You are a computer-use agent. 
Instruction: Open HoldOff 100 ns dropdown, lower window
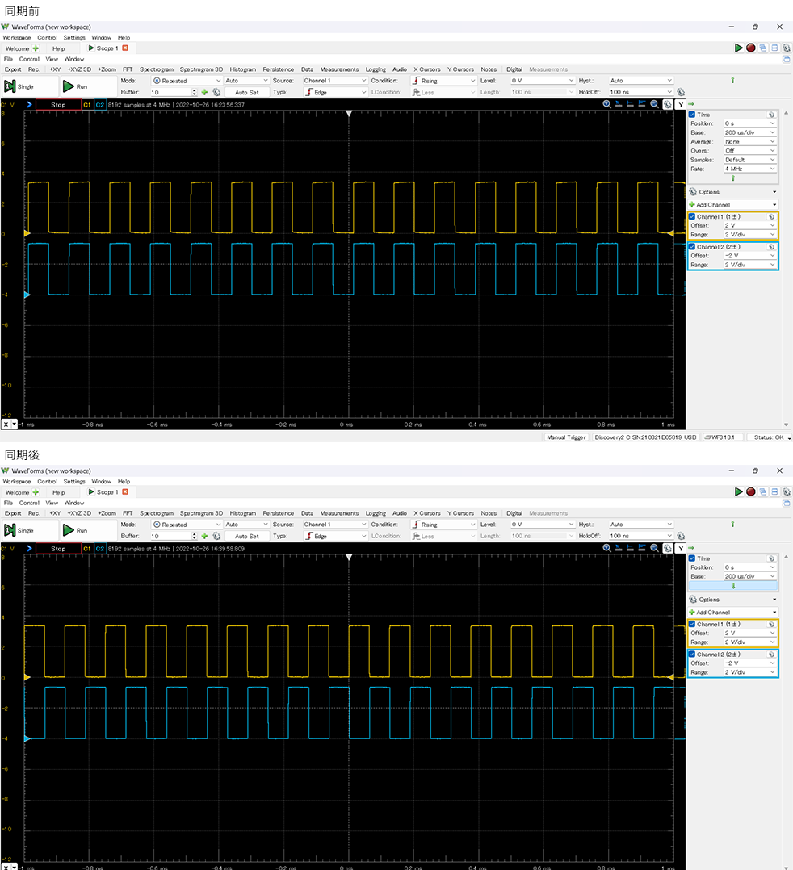(641, 536)
